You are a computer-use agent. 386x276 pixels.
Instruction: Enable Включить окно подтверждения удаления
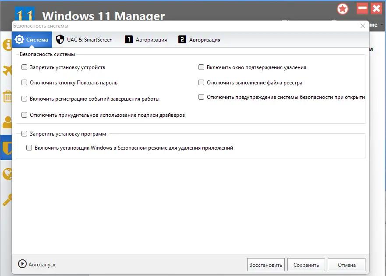pos(201,67)
